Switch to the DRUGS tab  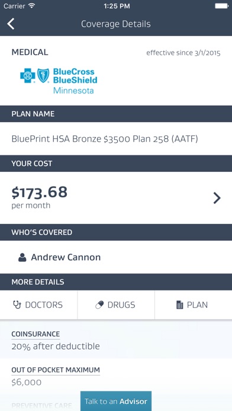[116, 305]
